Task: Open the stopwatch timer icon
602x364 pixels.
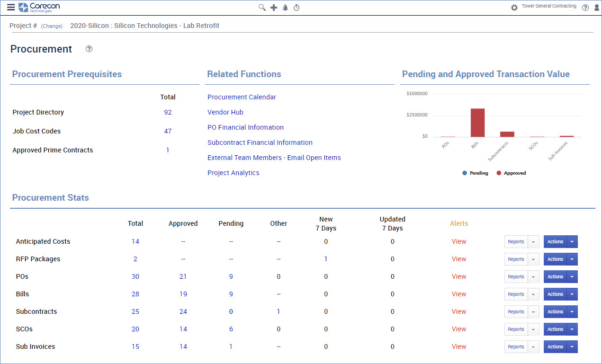Action: point(297,8)
